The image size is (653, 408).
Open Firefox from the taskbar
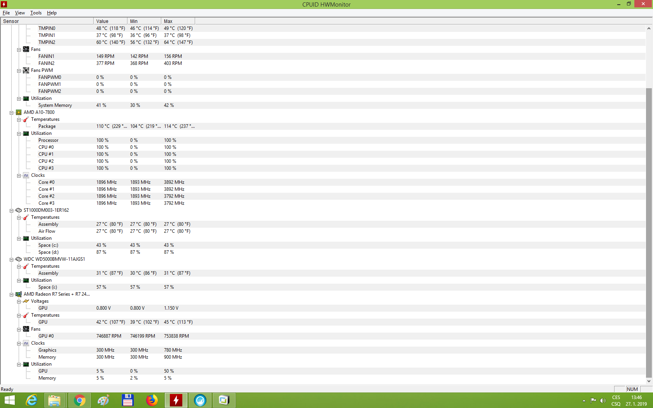click(x=152, y=400)
